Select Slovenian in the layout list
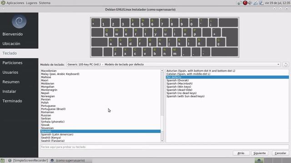 tap(100, 128)
